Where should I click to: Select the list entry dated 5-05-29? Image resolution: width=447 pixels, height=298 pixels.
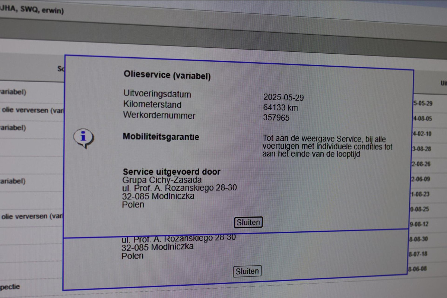pos(423,103)
